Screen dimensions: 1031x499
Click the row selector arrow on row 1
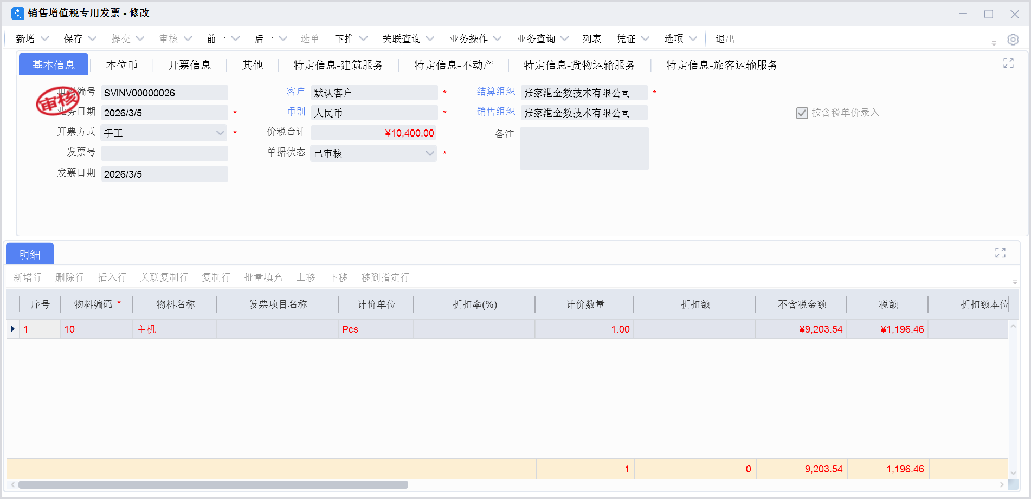point(12,329)
